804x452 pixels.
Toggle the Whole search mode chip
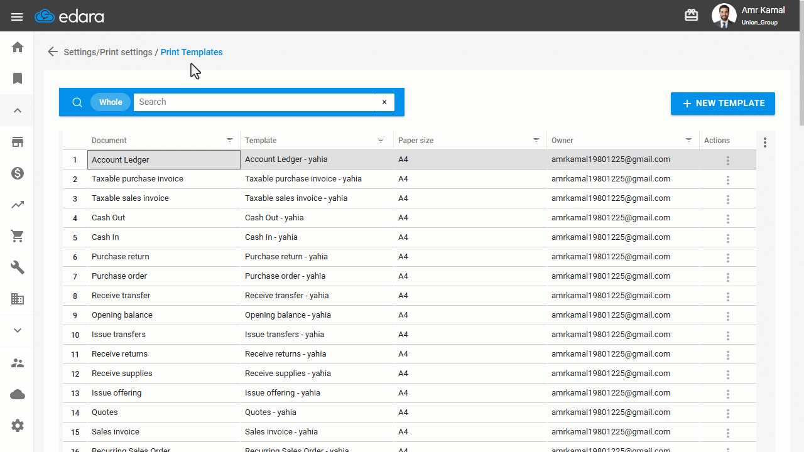click(x=111, y=102)
